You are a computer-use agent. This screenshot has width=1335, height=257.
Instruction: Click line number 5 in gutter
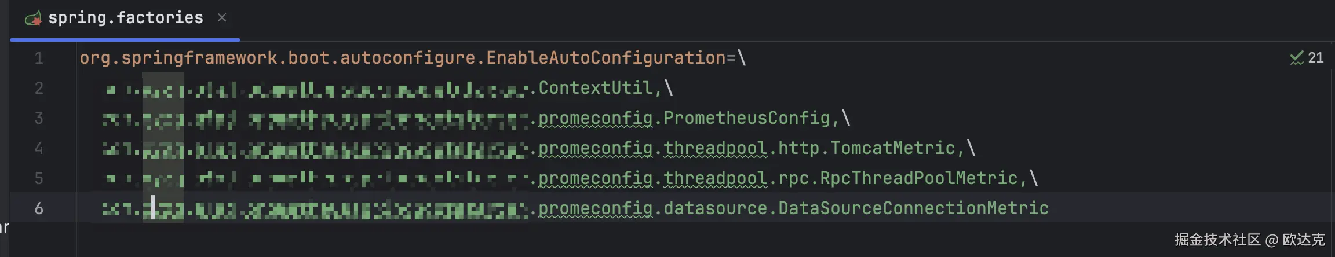click(39, 178)
